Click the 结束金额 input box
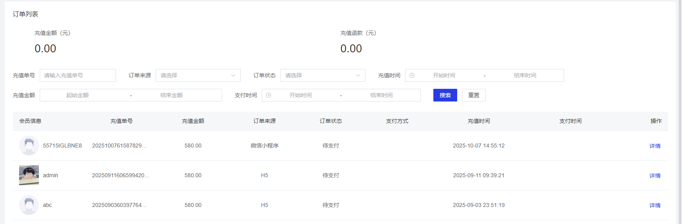 (172, 95)
